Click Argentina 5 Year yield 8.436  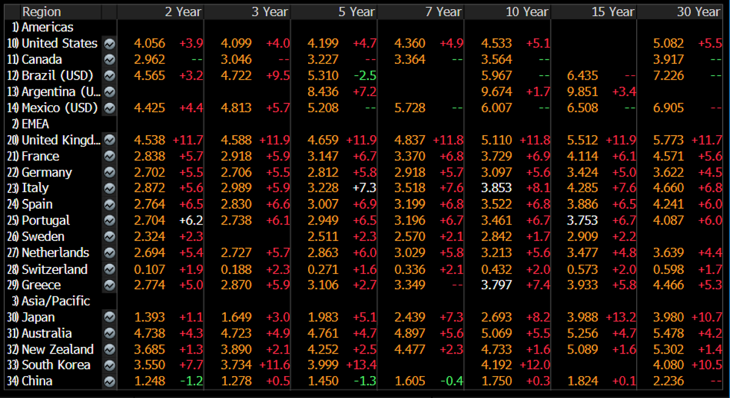click(323, 92)
